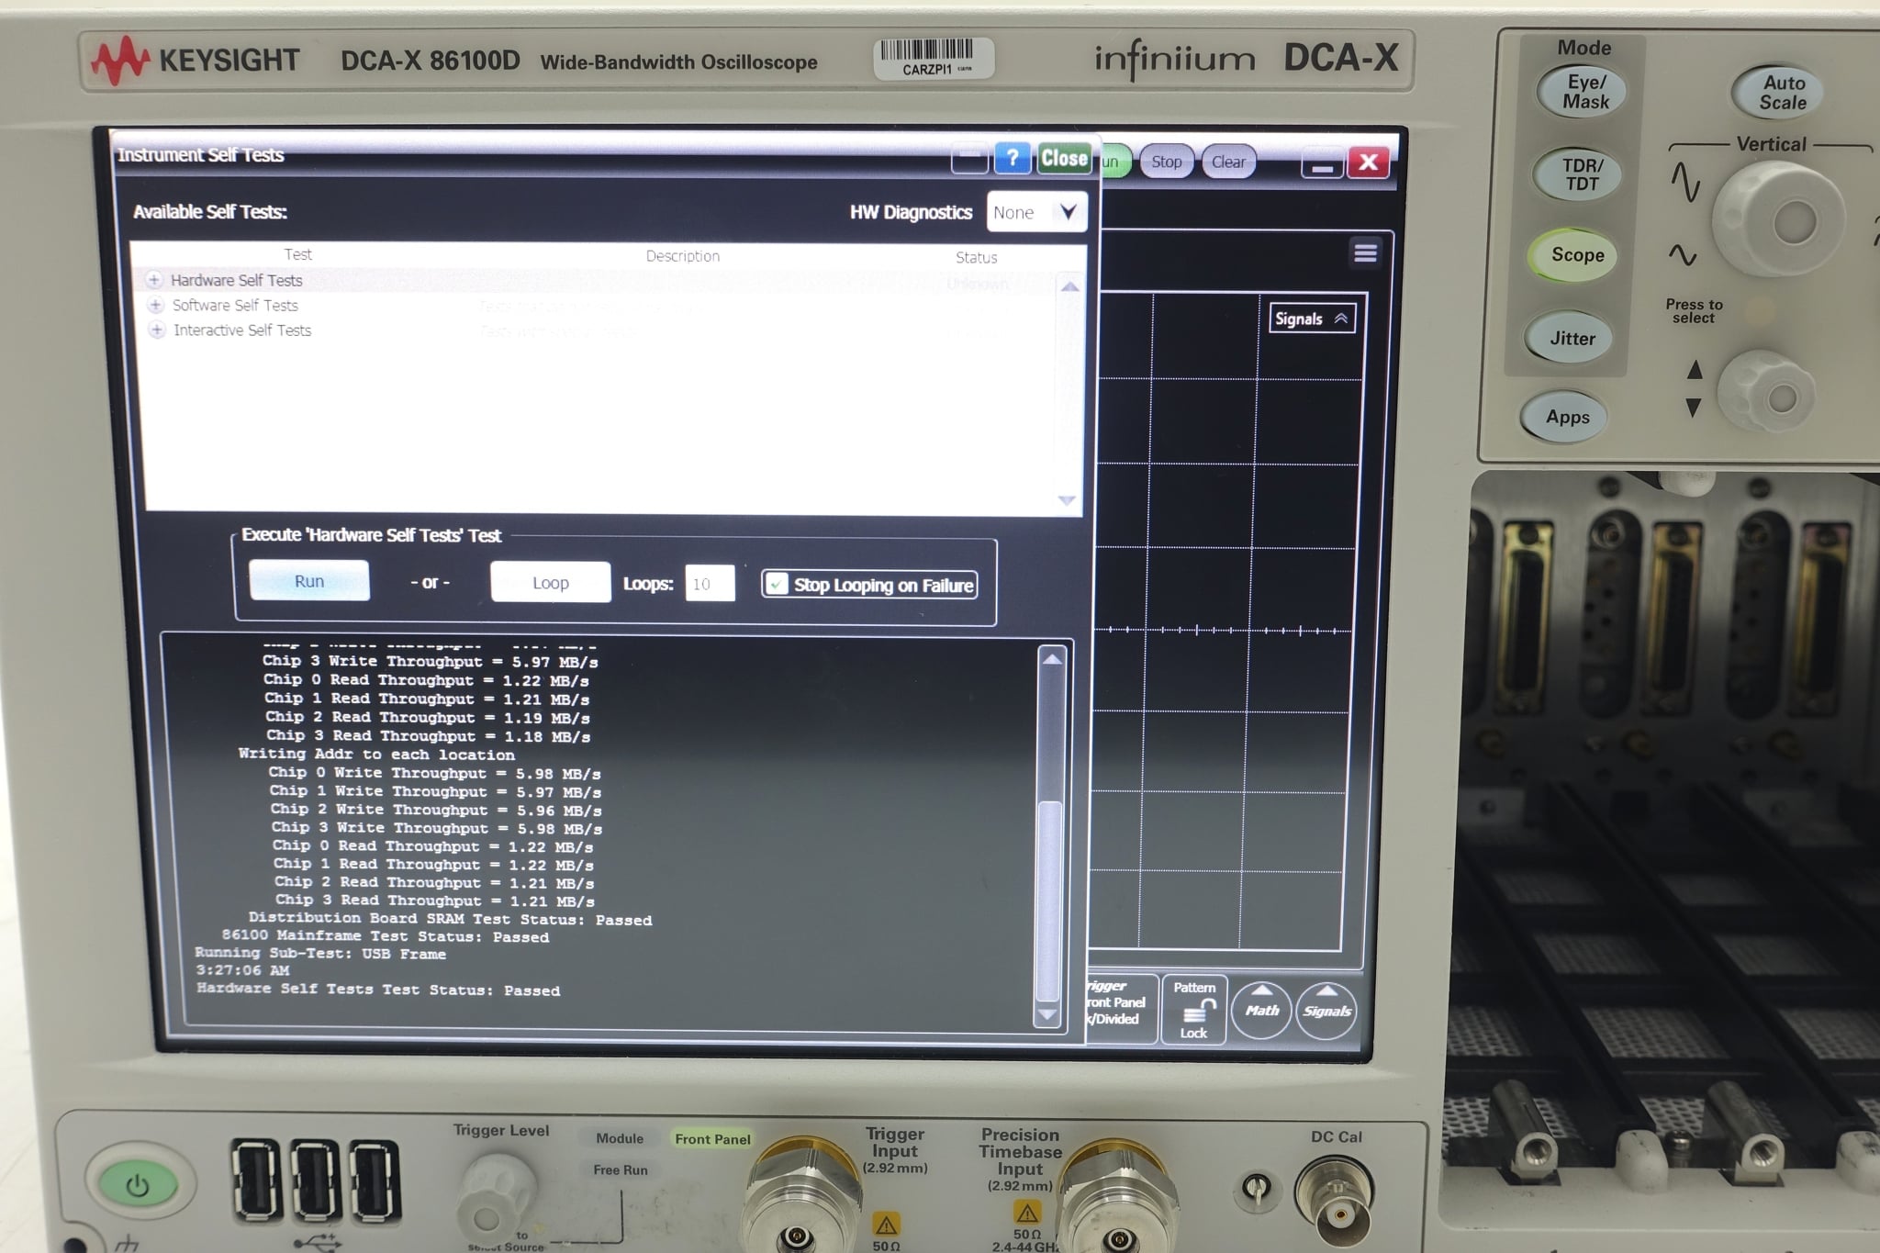Click 'Hardware Self Tests Test Status: Passed' log line
Screen dimensions: 1880x1253
tap(378, 990)
